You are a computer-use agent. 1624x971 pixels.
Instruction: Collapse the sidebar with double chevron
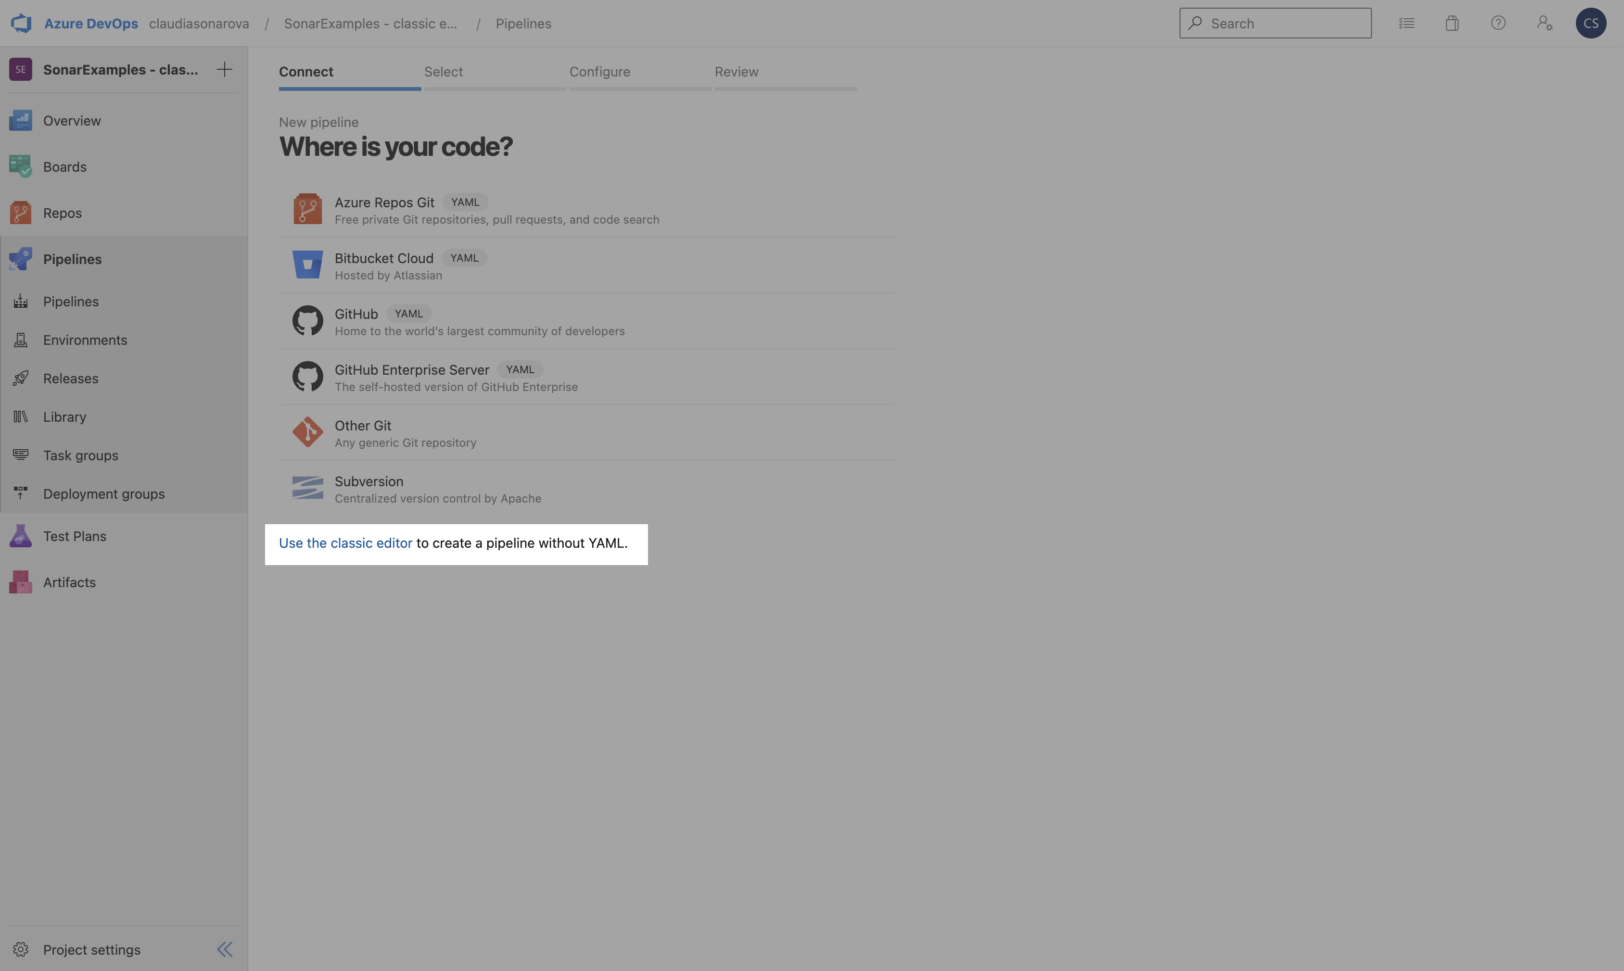tap(225, 949)
